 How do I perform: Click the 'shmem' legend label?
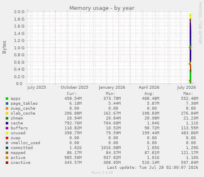(x=17, y=118)
